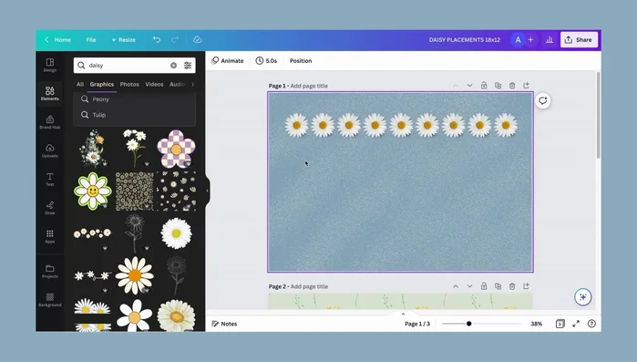Switch to the Graphics tab

[x=101, y=84]
